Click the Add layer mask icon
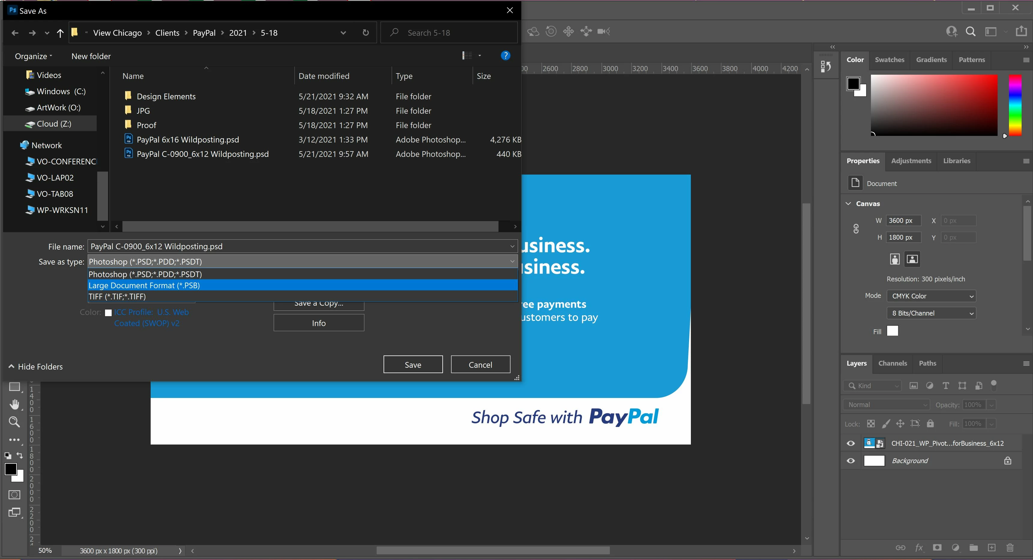 pos(937,548)
